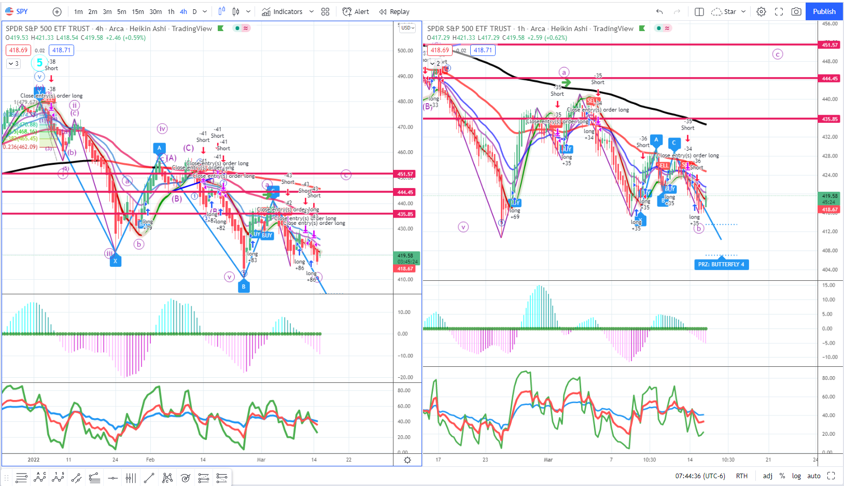The height and width of the screenshot is (486, 844).
Task: Collapse the indicator legend showing 2 on right chart
Action: 434,64
